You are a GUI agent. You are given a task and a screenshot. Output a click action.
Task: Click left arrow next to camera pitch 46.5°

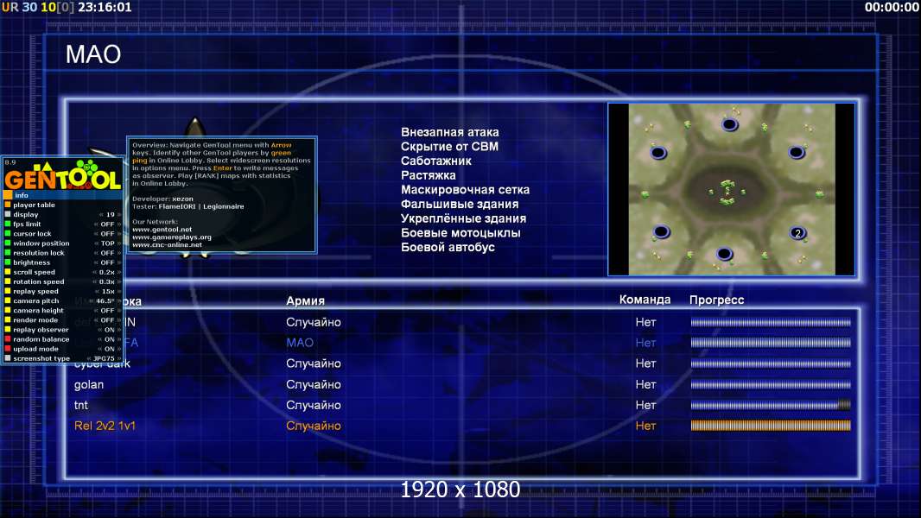(x=92, y=301)
